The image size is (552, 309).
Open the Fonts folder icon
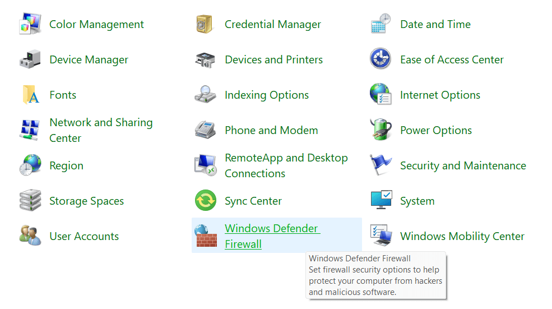tap(31, 94)
